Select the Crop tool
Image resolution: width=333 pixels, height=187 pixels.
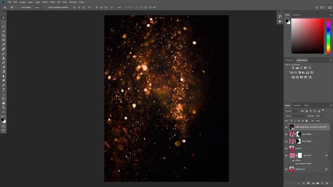pos(4,35)
